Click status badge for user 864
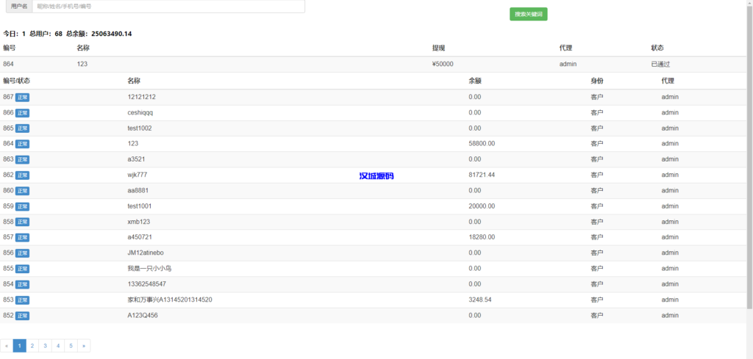Image resolution: width=753 pixels, height=359 pixels. (23, 144)
